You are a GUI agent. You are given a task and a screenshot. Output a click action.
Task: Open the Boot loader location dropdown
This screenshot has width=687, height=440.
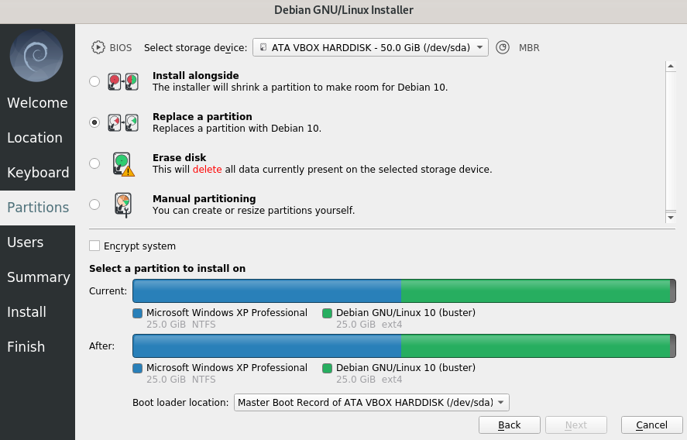[x=372, y=402]
